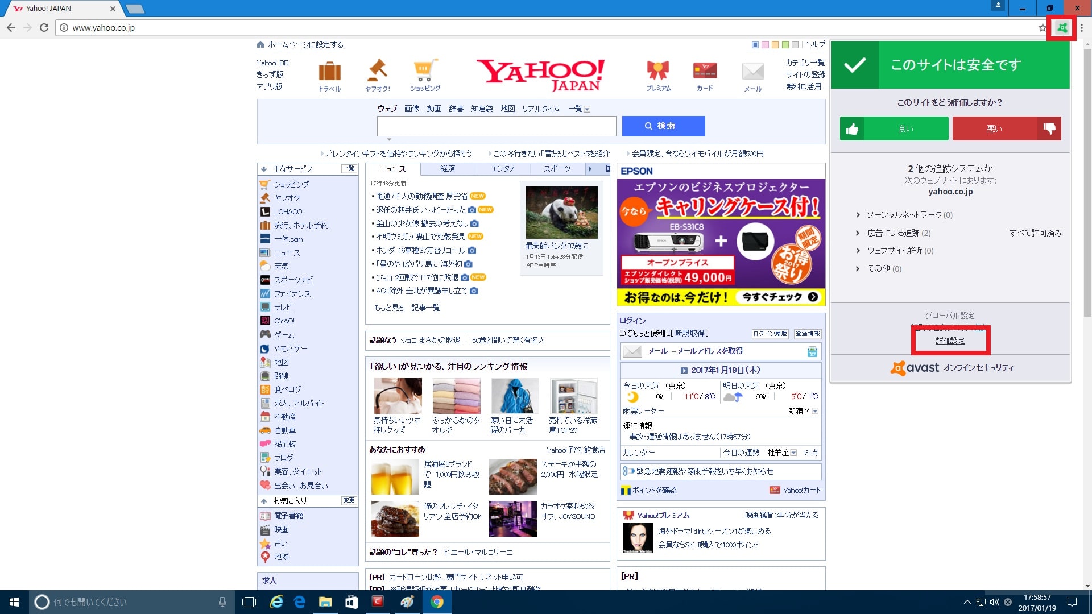Open the トラベル suitcase icon
Viewport: 1092px width, 614px height.
(x=329, y=72)
